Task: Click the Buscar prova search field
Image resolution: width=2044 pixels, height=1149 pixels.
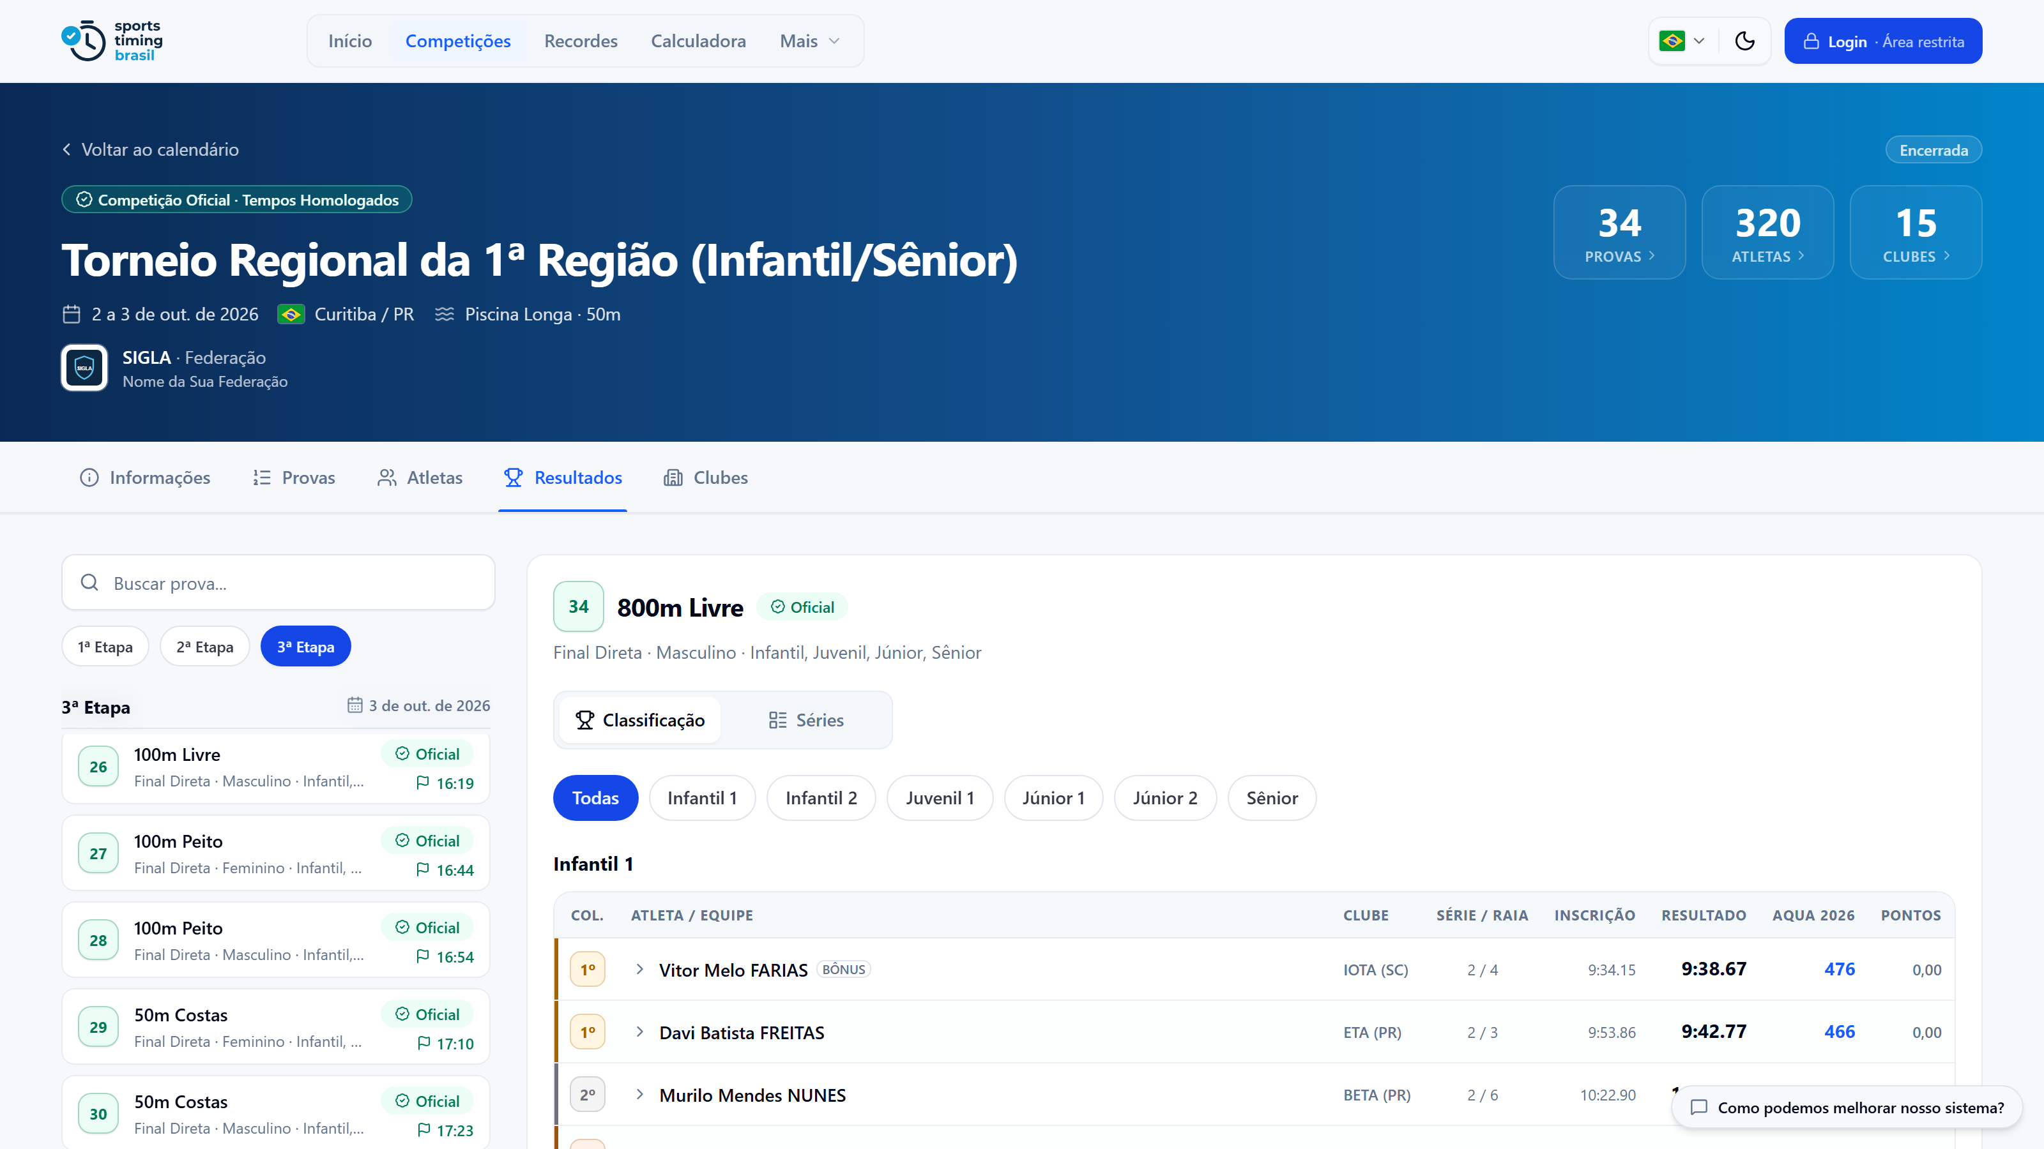Action: pos(278,583)
